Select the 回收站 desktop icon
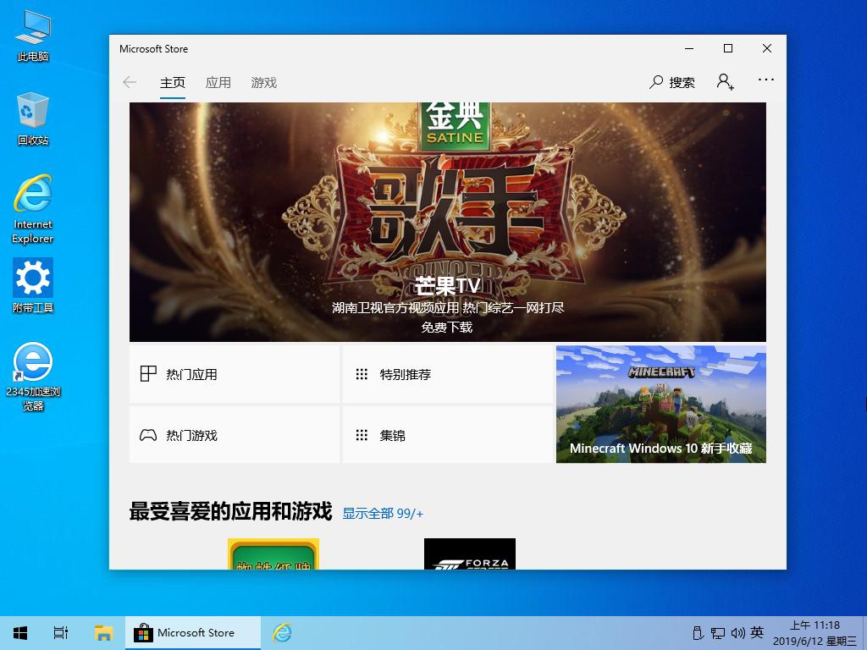Screen dimensions: 867x650 tap(33, 118)
